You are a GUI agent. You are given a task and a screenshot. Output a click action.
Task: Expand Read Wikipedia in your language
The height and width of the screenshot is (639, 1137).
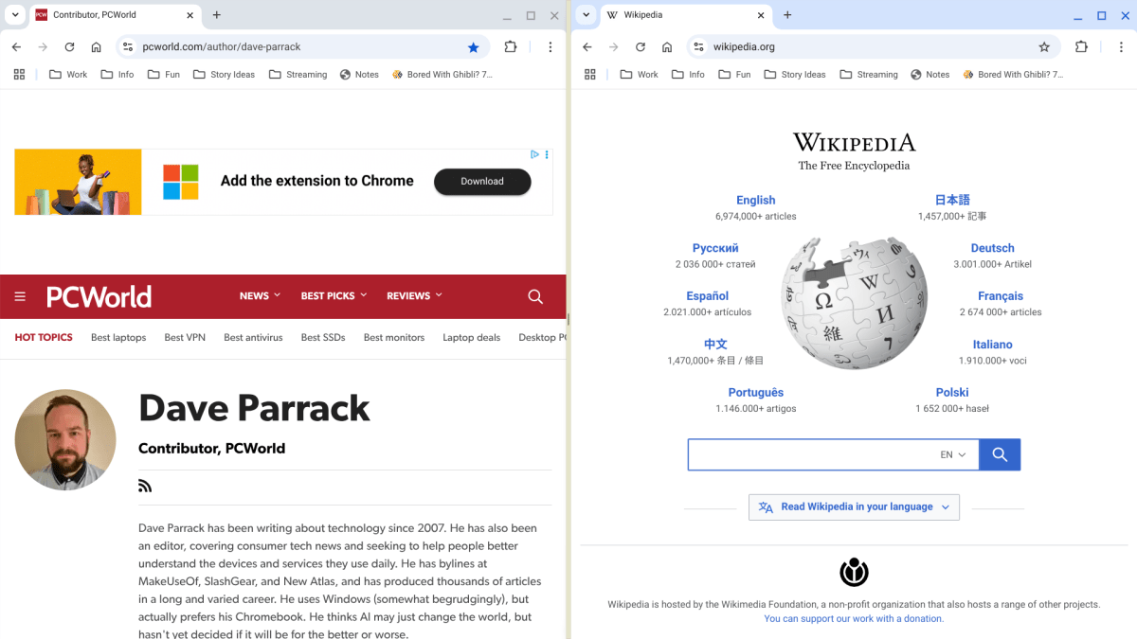[x=854, y=506]
